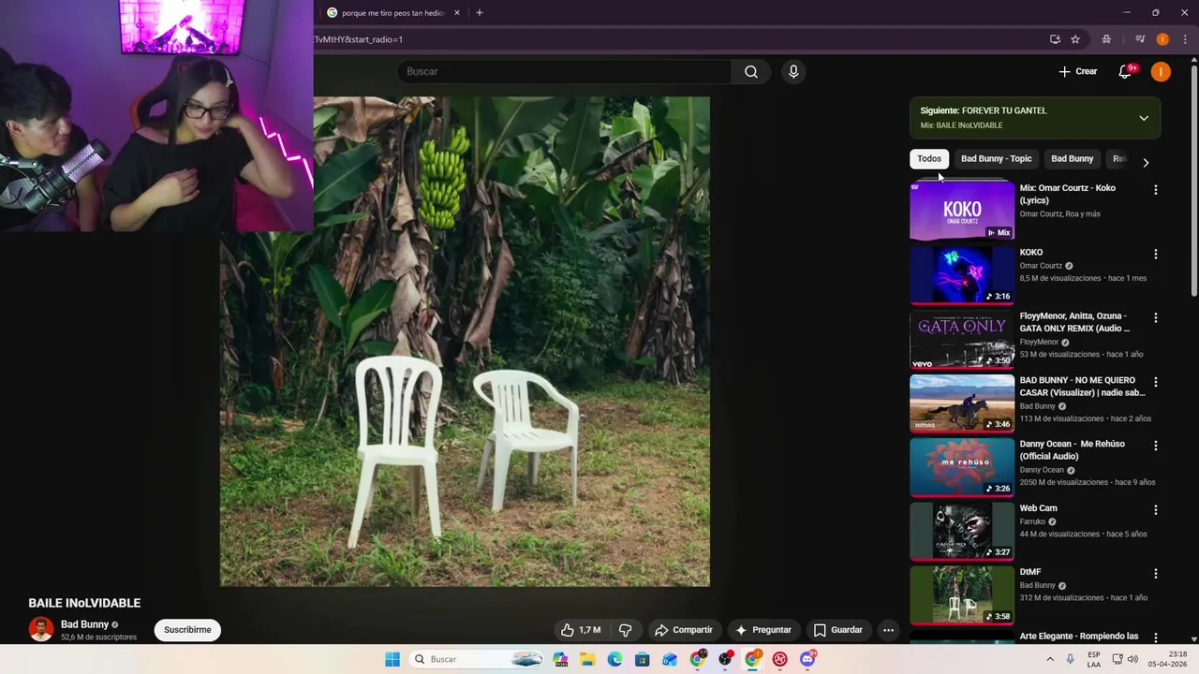1199x674 pixels.
Task: Open the Windows Start menu
Action: click(x=392, y=659)
